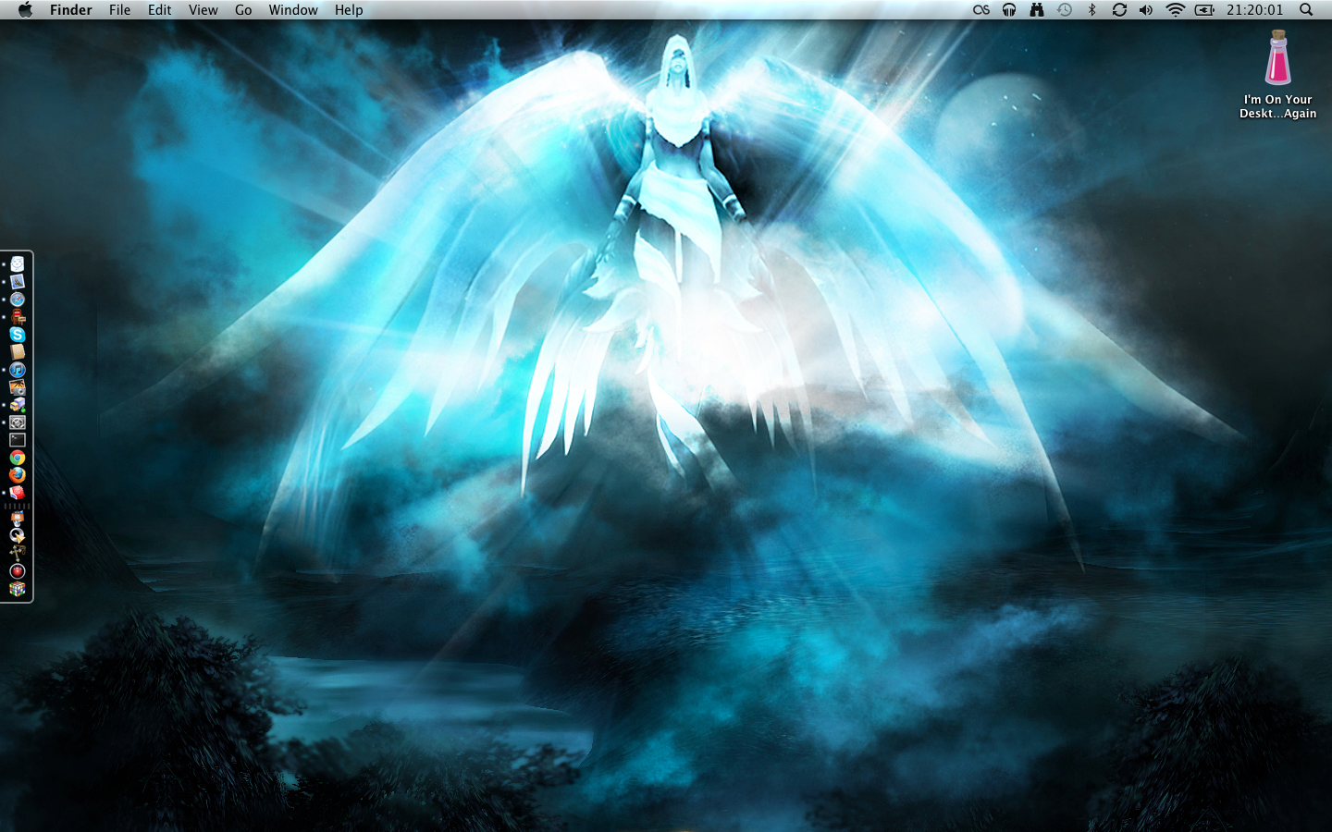Open iPhoto from the dock
This screenshot has width=1332, height=832.
pyautogui.click(x=18, y=387)
